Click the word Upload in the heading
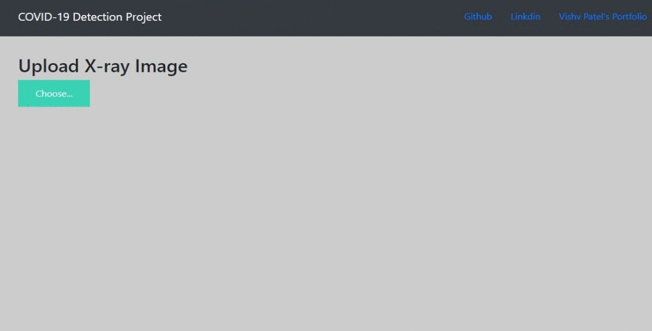The image size is (652, 331). pos(48,66)
